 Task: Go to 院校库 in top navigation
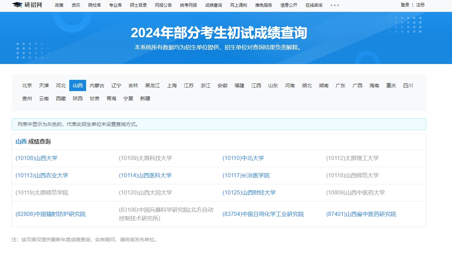click(x=94, y=5)
